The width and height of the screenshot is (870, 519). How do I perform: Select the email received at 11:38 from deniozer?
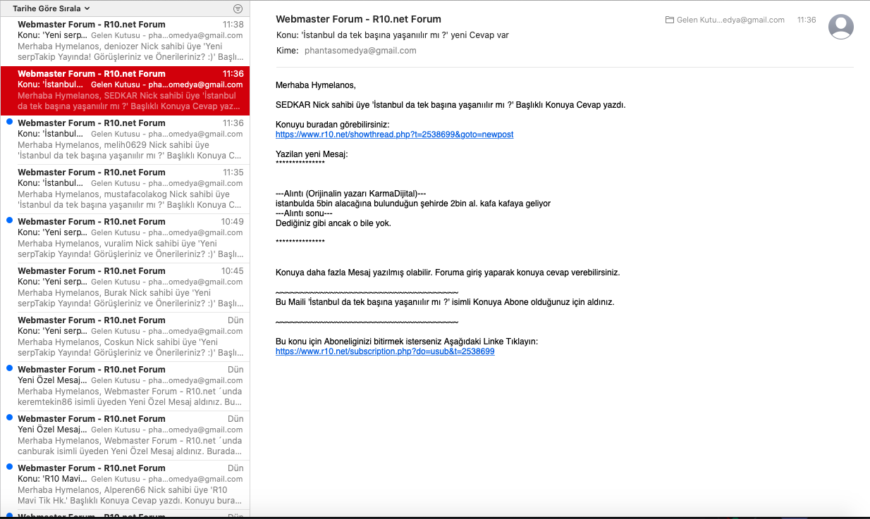(x=125, y=41)
